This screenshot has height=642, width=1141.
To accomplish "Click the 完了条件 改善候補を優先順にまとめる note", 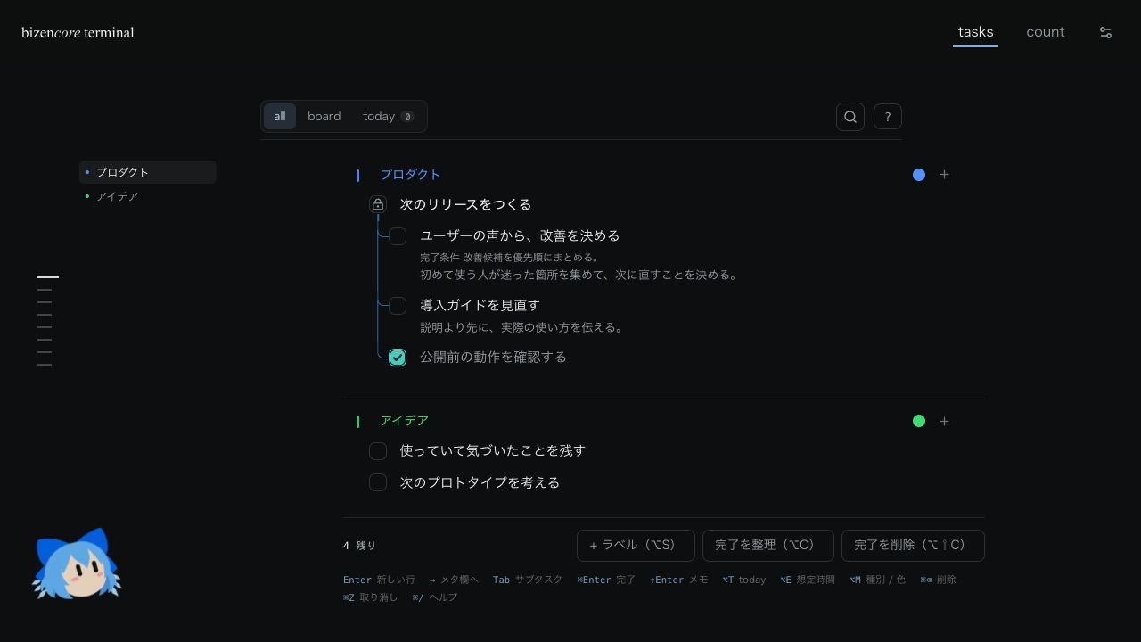I will click(x=510, y=258).
